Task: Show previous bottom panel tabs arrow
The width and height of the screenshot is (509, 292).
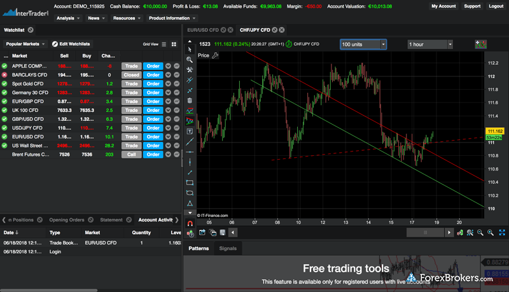Action: point(4,220)
